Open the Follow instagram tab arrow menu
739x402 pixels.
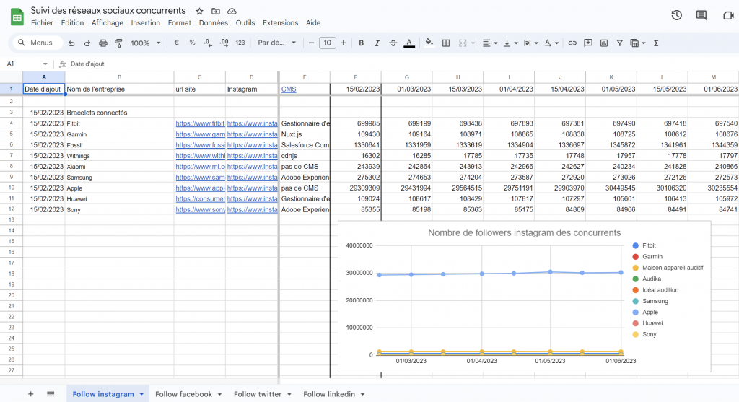point(141,394)
